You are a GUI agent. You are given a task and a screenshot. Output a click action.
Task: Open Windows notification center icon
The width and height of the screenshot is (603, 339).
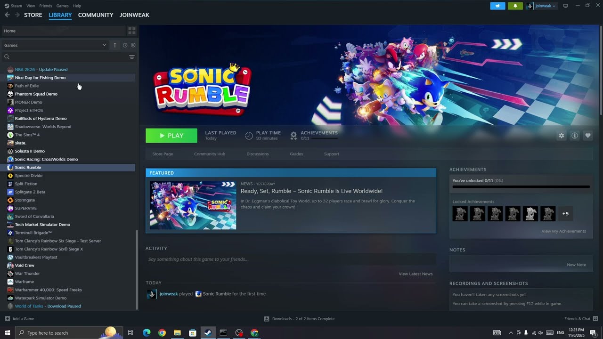tap(593, 333)
